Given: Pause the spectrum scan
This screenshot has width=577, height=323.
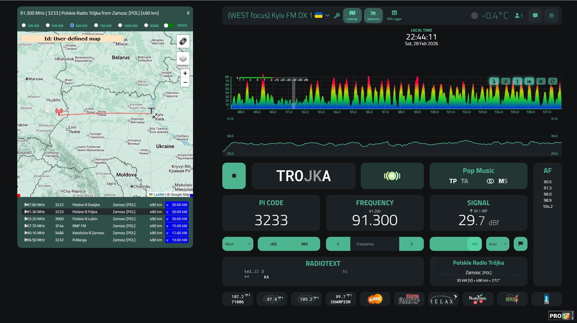Looking at the screenshot, I should click(x=541, y=81).
